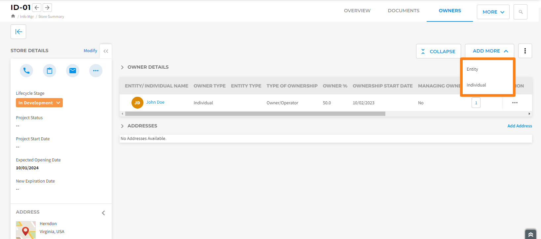Go to next record arrow

pos(47,8)
